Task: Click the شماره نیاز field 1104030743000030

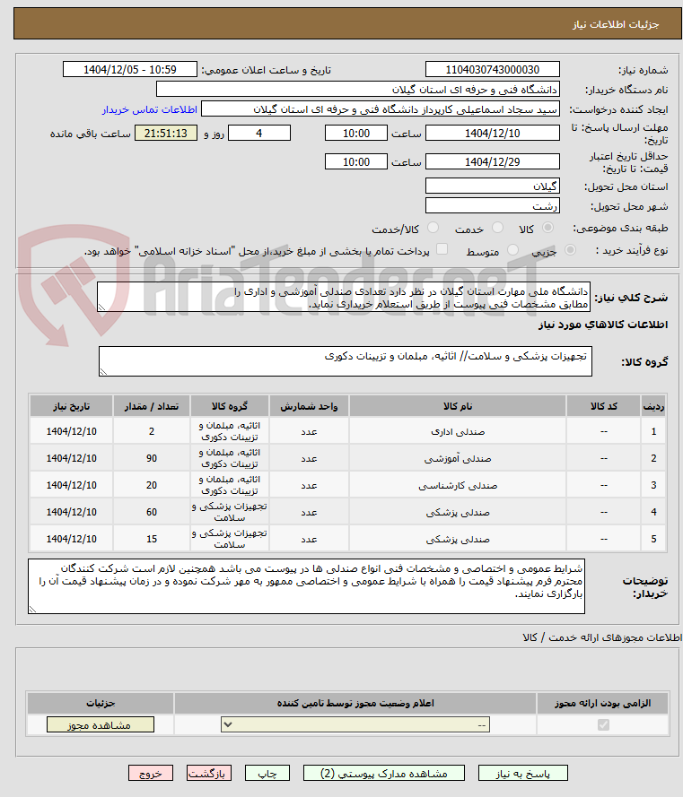Action: [492, 70]
